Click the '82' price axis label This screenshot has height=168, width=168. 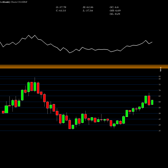coord(160,76)
